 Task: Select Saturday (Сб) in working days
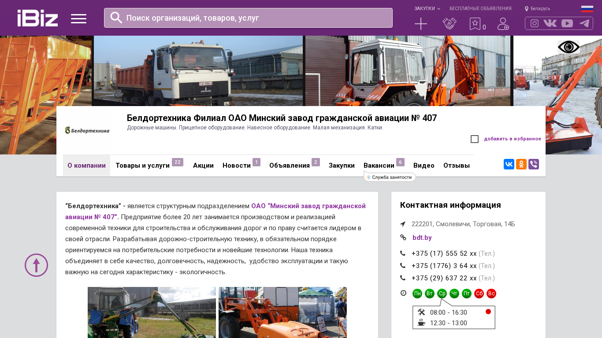click(479, 294)
